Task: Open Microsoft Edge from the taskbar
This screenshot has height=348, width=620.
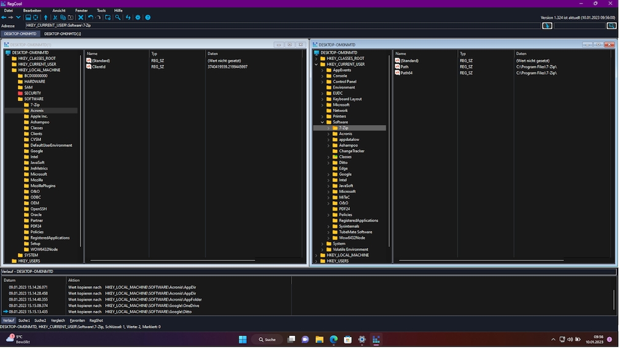Action: [333, 339]
